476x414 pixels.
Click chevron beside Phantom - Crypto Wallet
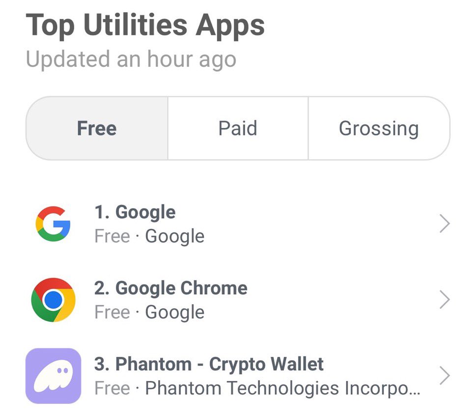[445, 376]
